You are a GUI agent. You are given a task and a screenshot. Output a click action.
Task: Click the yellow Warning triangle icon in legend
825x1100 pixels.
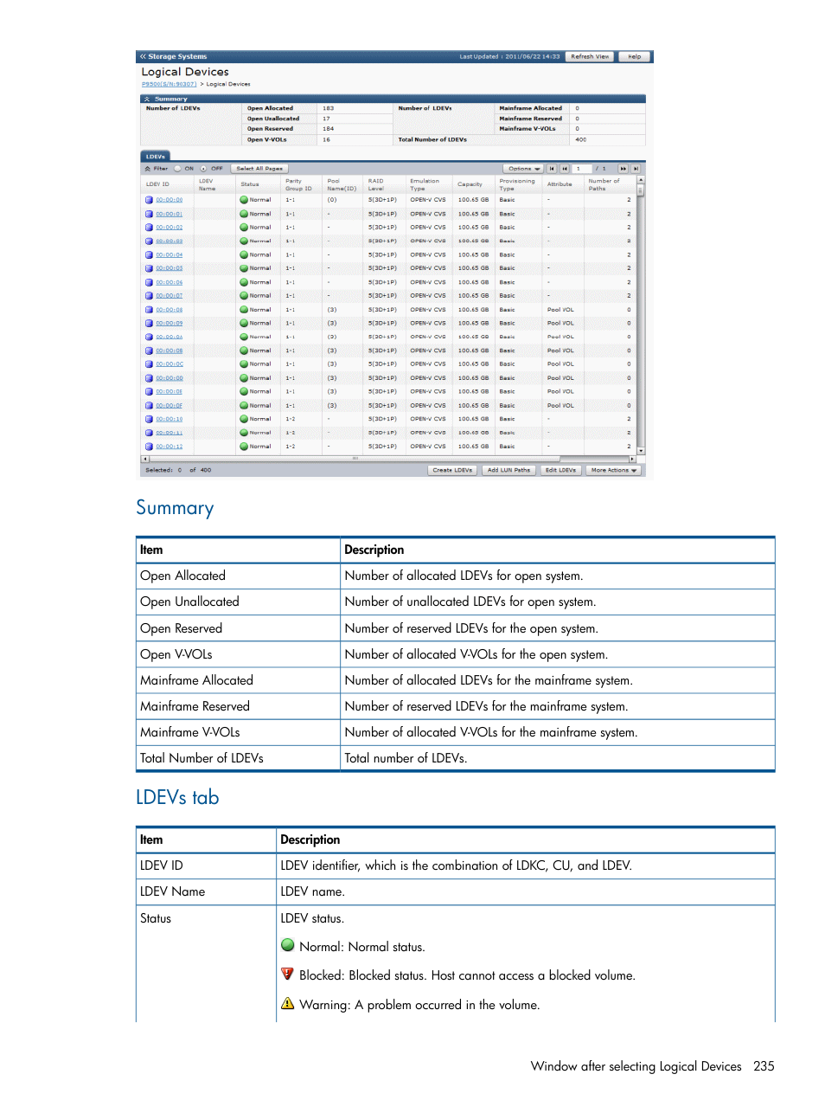[x=288, y=1003]
